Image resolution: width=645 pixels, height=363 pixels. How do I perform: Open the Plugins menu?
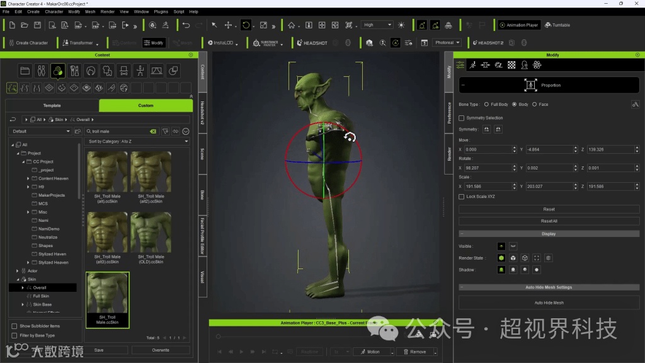click(x=161, y=11)
